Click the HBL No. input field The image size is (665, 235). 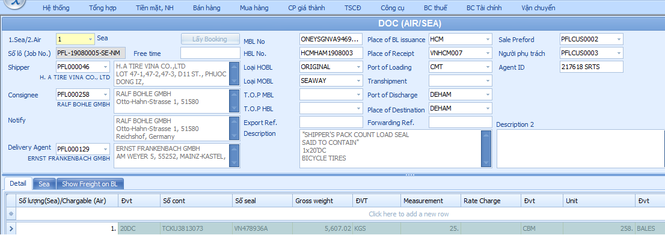click(331, 53)
